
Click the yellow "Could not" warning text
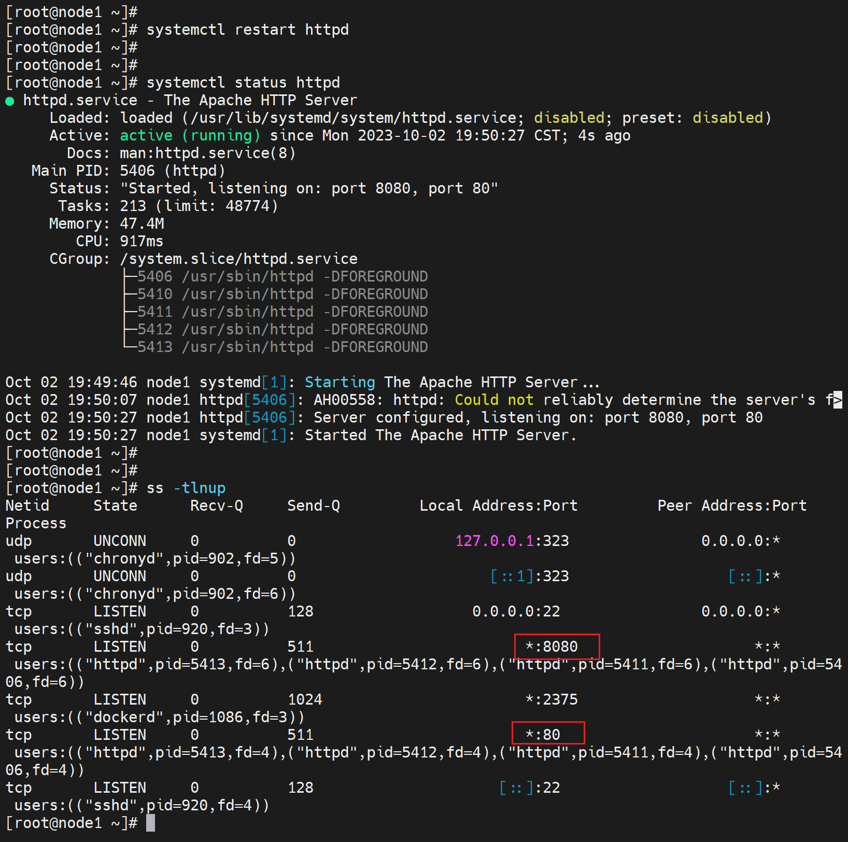(493, 400)
